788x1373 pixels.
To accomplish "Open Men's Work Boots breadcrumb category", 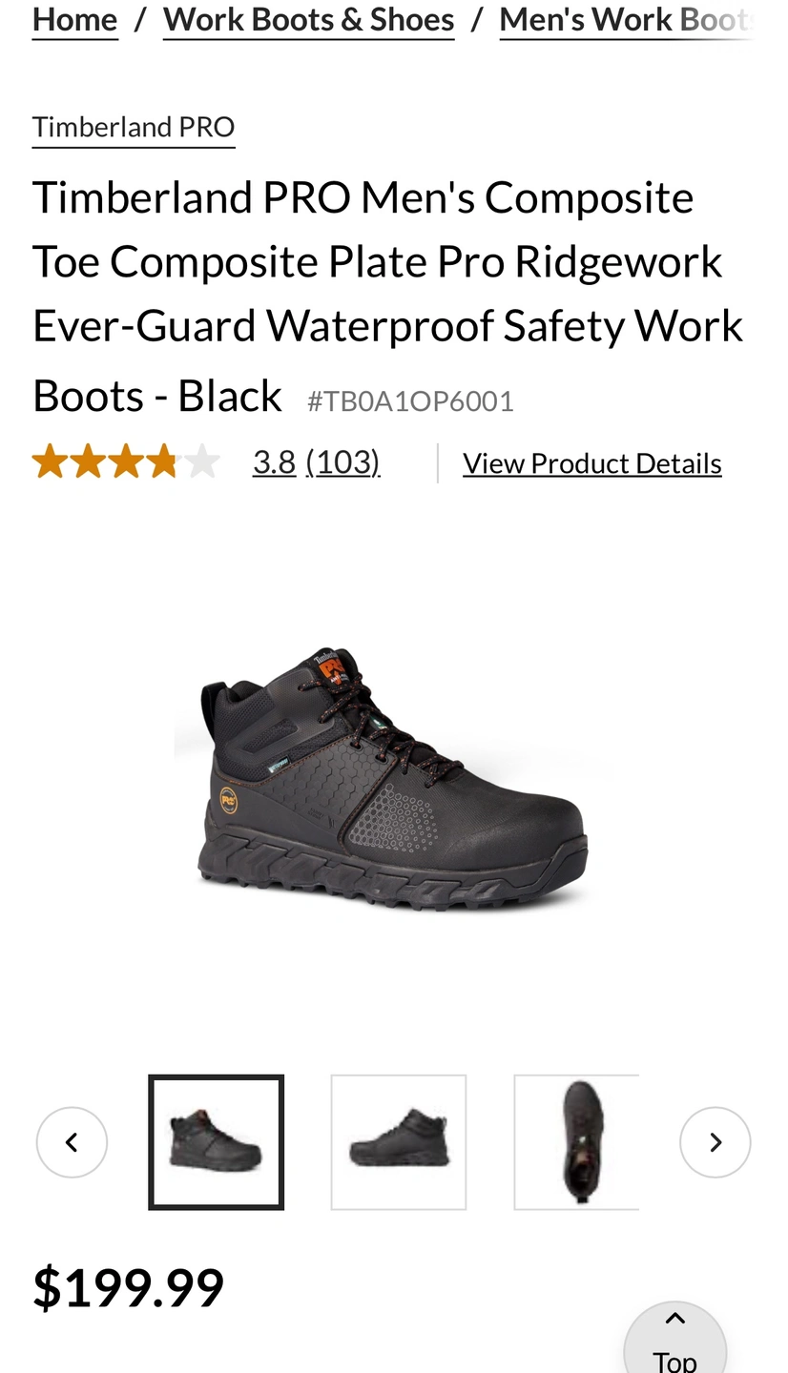I will coord(627,19).
